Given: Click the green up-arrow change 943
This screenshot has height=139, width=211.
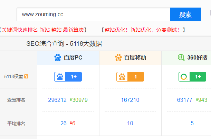Looking at the screenshot, I should pyautogui.click(x=201, y=100).
